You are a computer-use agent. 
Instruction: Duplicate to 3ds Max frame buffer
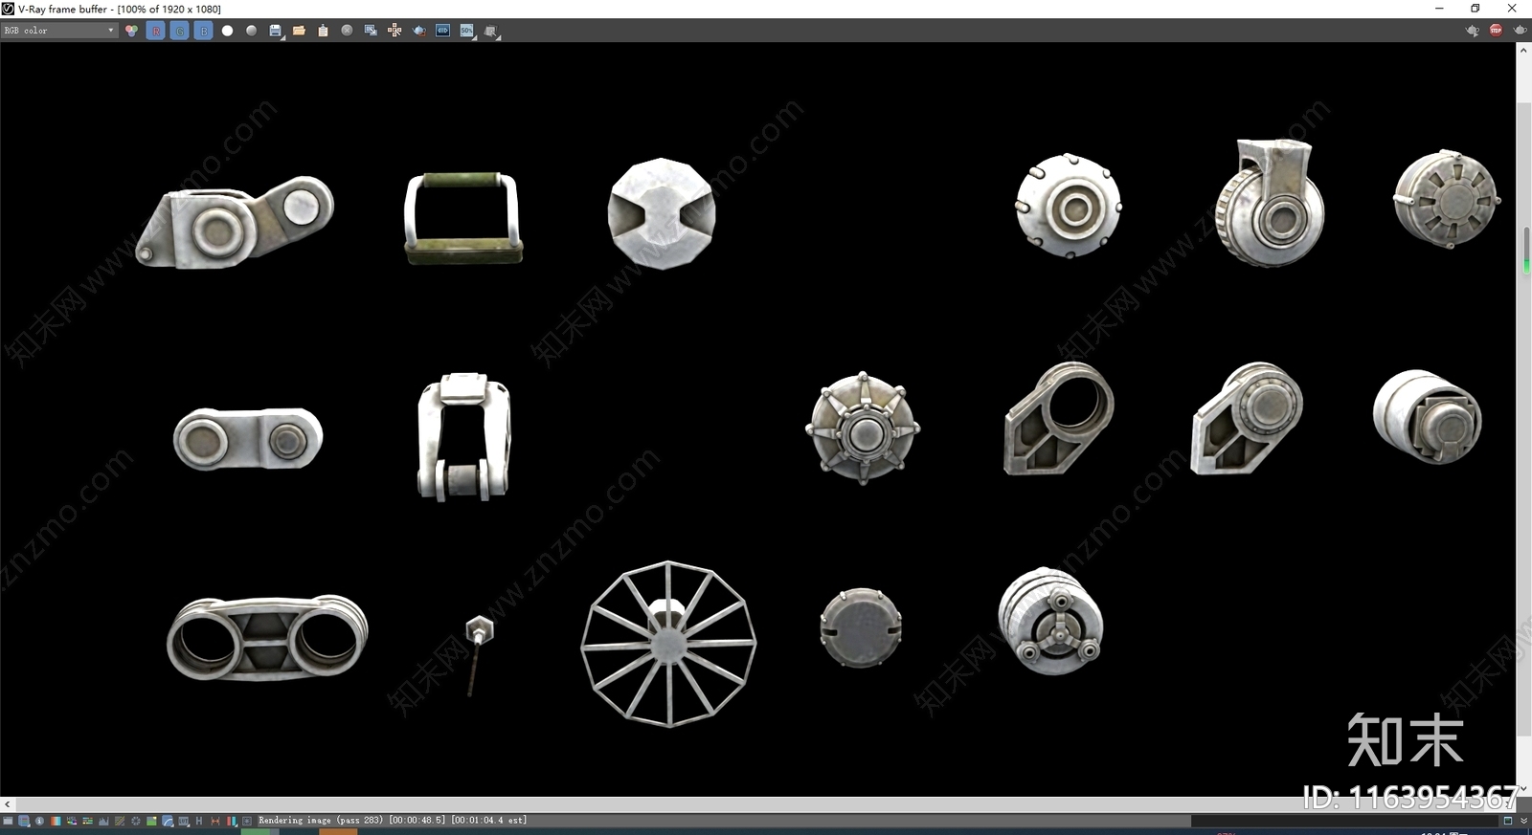click(371, 31)
